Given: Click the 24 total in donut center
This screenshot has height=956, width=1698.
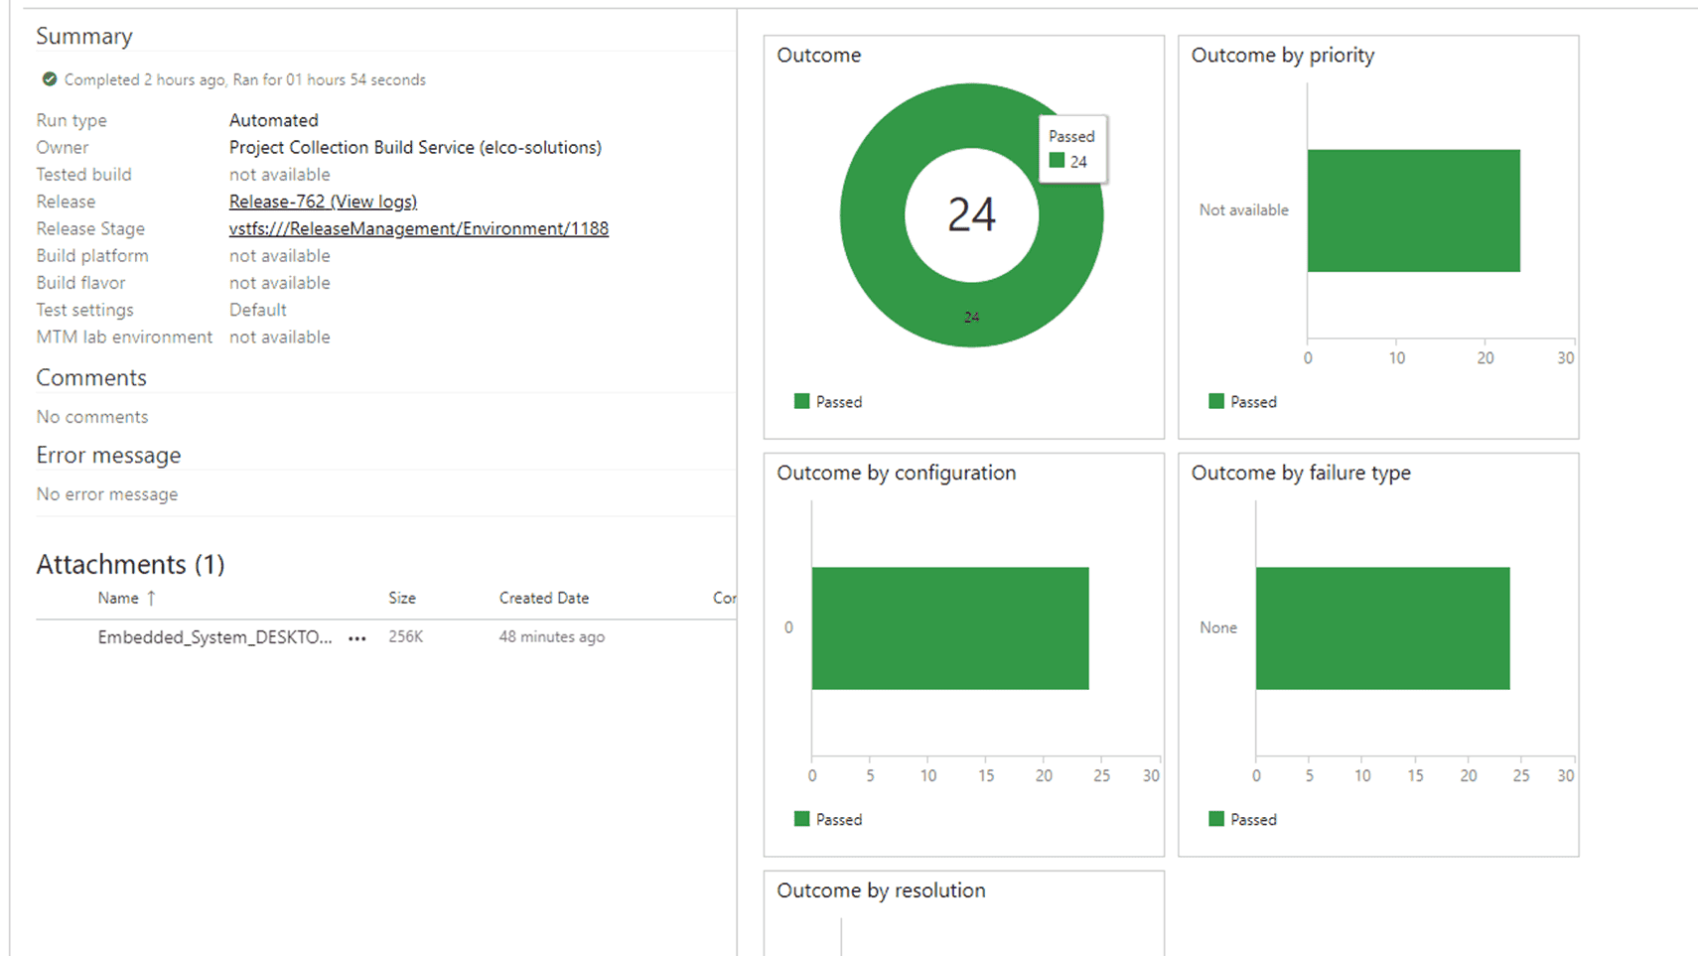Looking at the screenshot, I should [x=971, y=215].
